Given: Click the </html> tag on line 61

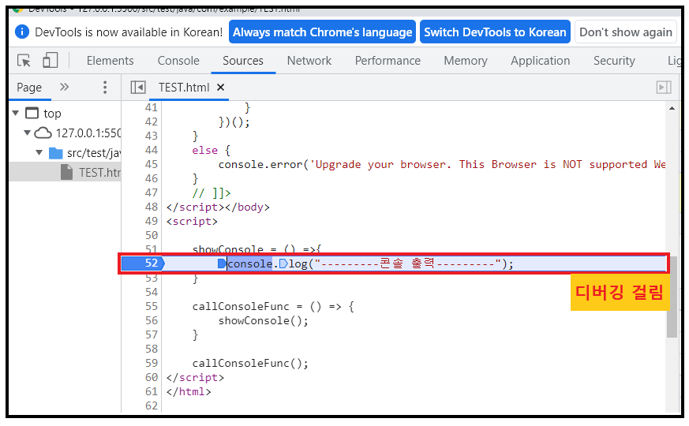Looking at the screenshot, I should (189, 392).
